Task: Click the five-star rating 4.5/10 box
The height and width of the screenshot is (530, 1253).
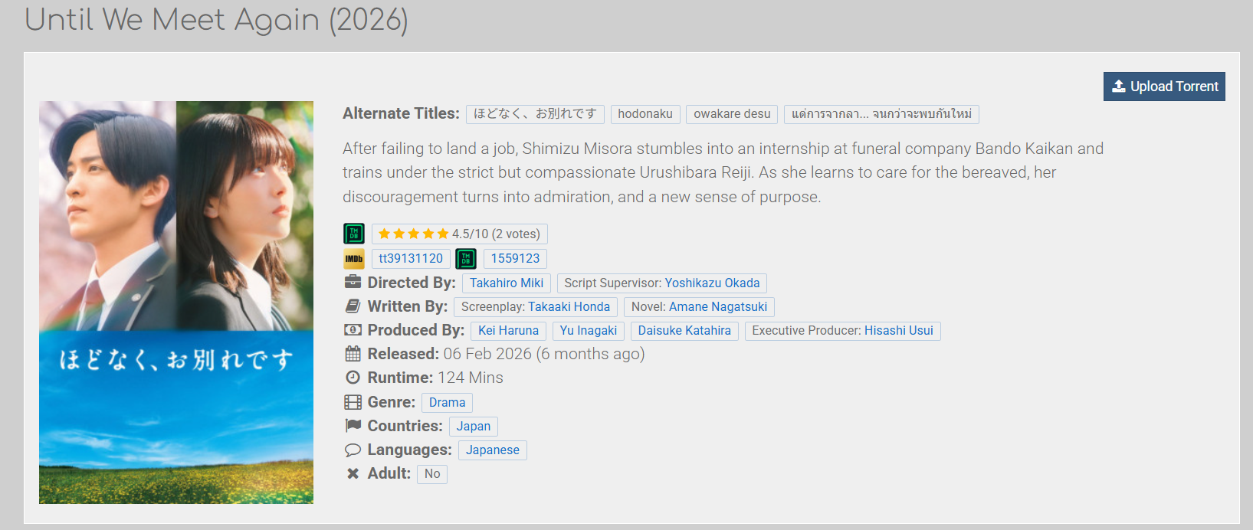Action: pyautogui.click(x=459, y=234)
